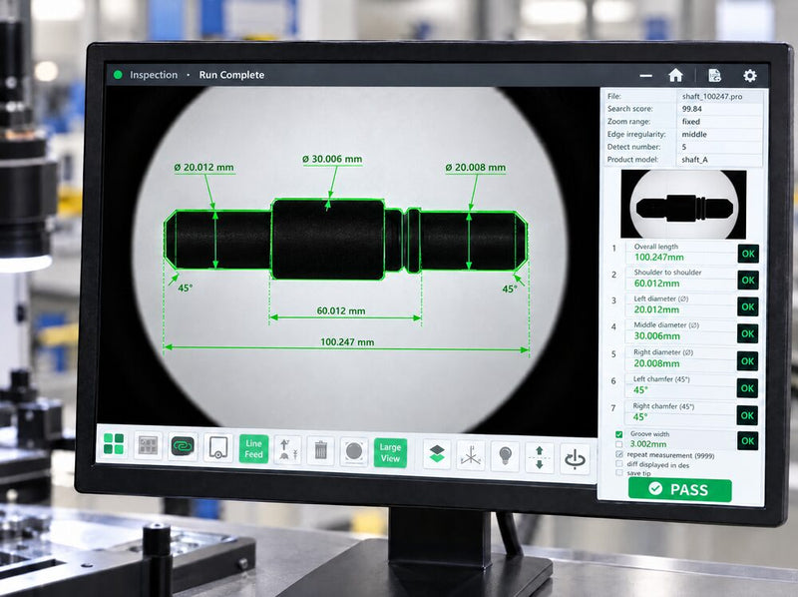Click the trash bin delete icon
This screenshot has height=597, width=798.
pos(320,451)
